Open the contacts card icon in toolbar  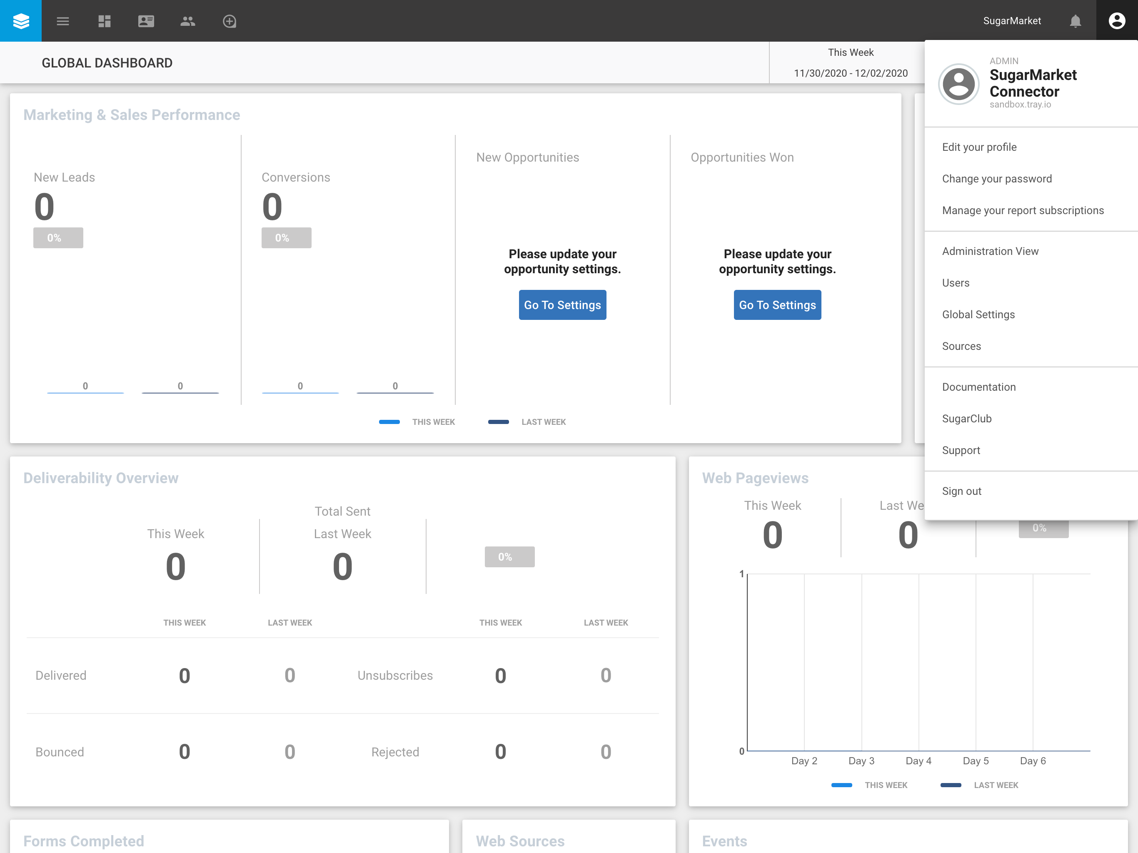point(146,21)
